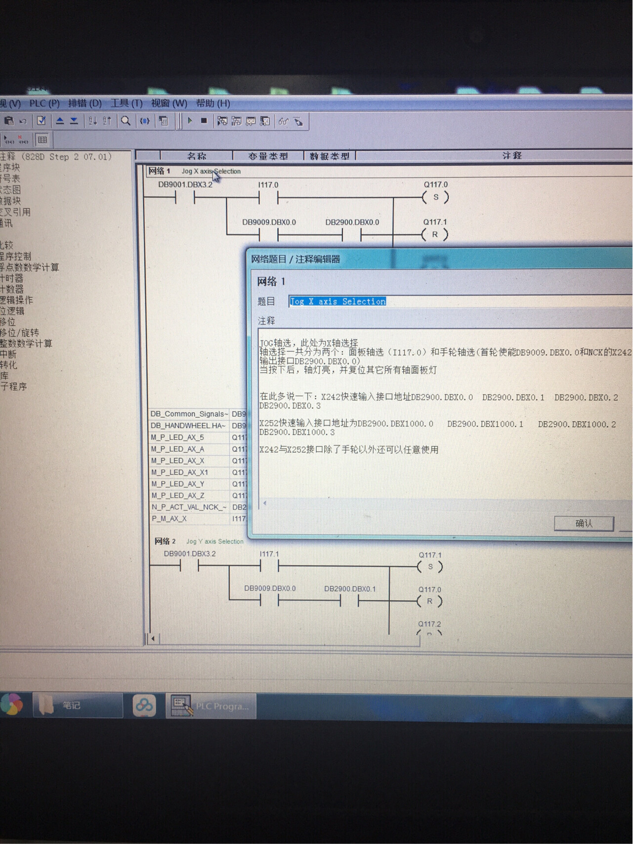The image size is (633, 844).
Task: Click the sort descending toolbar icon
Action: (107, 121)
